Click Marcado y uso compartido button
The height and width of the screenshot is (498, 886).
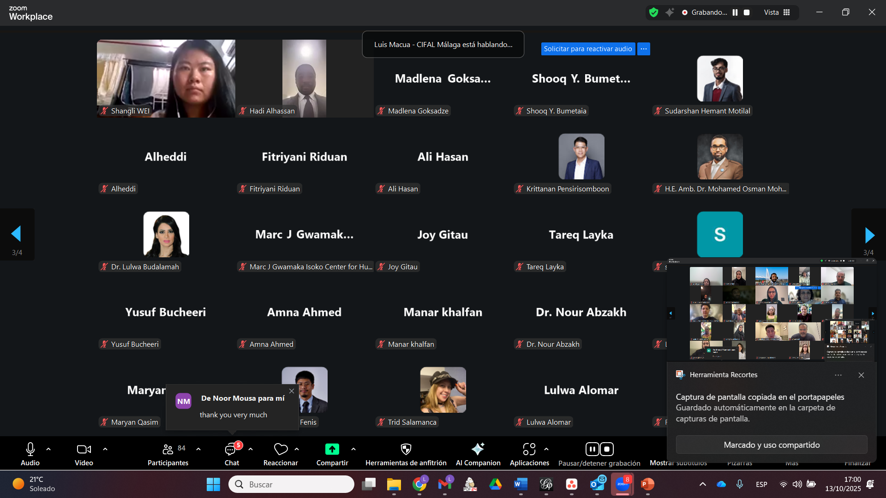click(x=772, y=445)
